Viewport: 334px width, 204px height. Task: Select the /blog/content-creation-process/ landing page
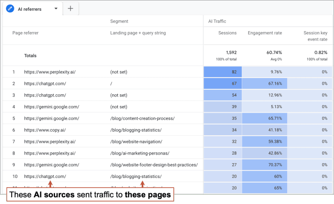142,118
